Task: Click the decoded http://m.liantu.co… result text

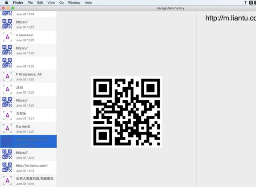Action: (230, 18)
